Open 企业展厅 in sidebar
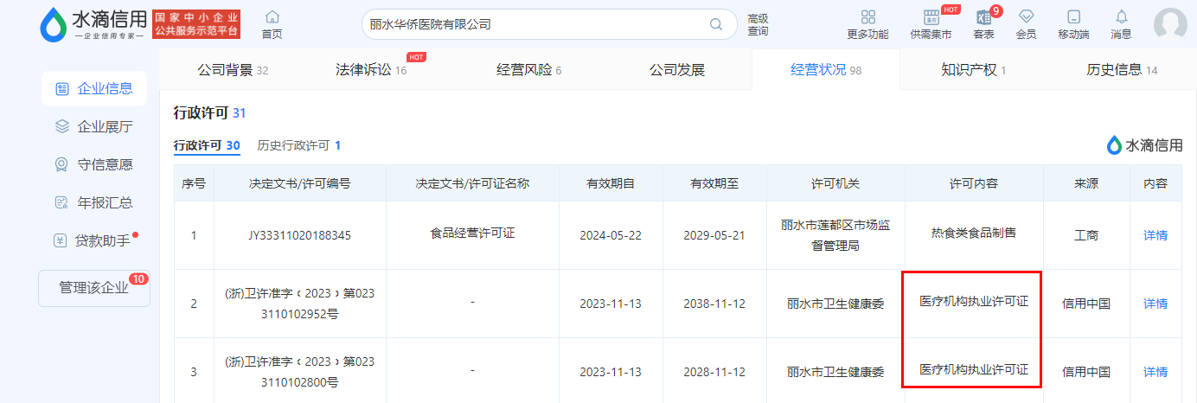1197x403 pixels. [94, 126]
